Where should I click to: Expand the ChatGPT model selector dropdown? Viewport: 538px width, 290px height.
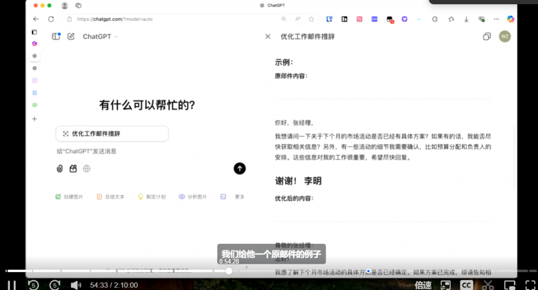100,37
